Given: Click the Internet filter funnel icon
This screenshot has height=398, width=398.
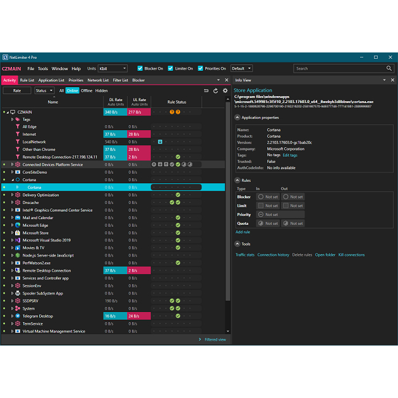Looking at the screenshot, I should (17, 134).
